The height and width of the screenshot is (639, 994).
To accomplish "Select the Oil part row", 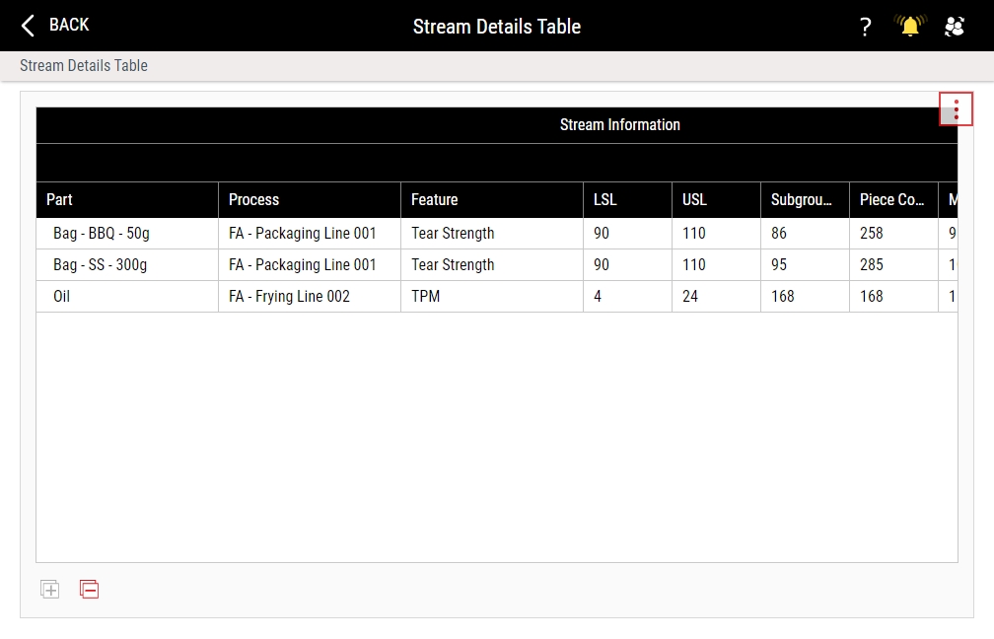I will tap(497, 297).
